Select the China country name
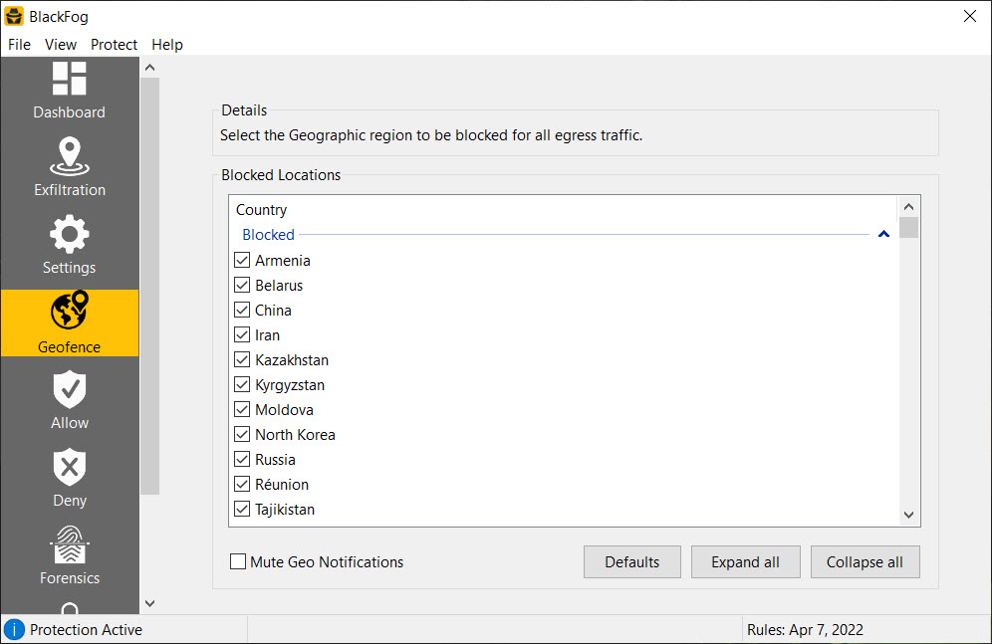This screenshot has width=992, height=644. tap(273, 311)
